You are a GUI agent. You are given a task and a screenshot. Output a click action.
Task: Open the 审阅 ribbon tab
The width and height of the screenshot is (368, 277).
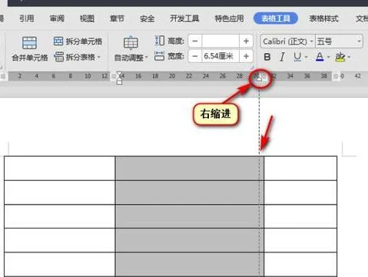click(57, 18)
